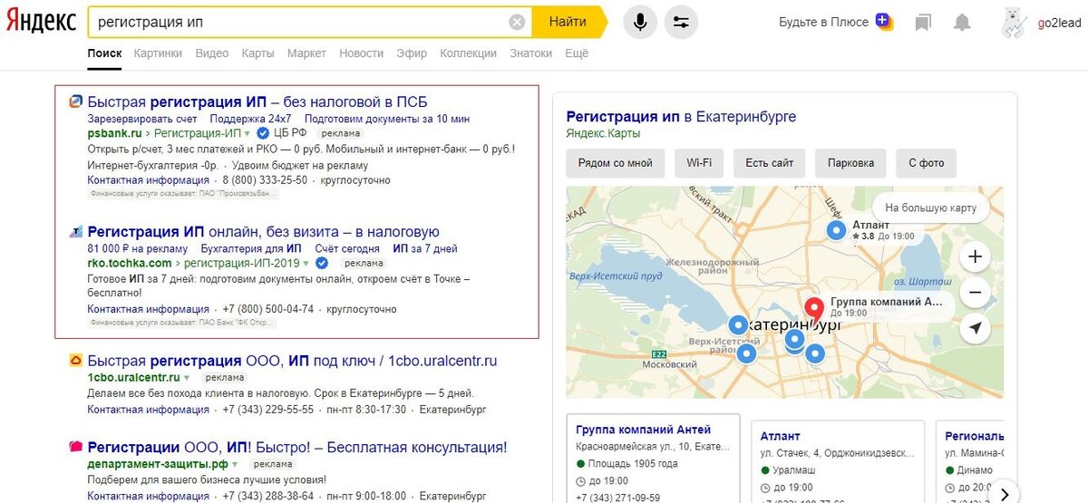Screen dimensions: 1088x503
Task: Click go2lead username
Action: [1059, 24]
